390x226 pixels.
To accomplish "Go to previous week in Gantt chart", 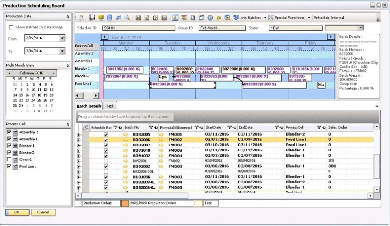I will click(x=104, y=37).
